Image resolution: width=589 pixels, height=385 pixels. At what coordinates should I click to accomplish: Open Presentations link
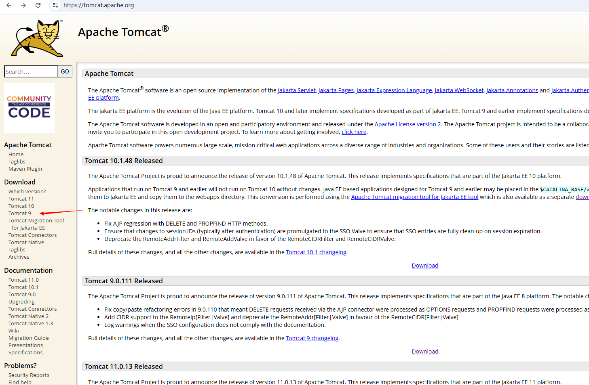coord(26,345)
